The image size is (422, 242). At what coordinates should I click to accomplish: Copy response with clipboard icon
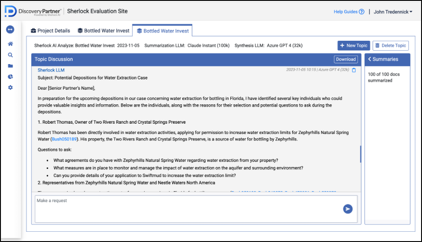pyautogui.click(x=354, y=70)
